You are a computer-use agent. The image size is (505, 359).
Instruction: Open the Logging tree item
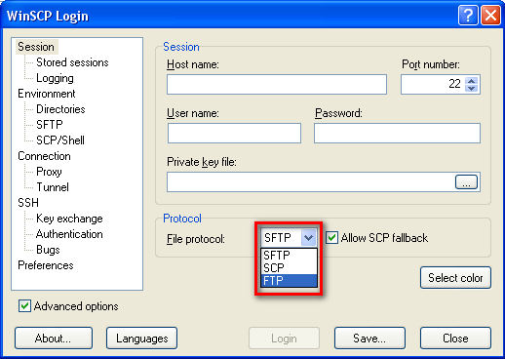point(55,78)
